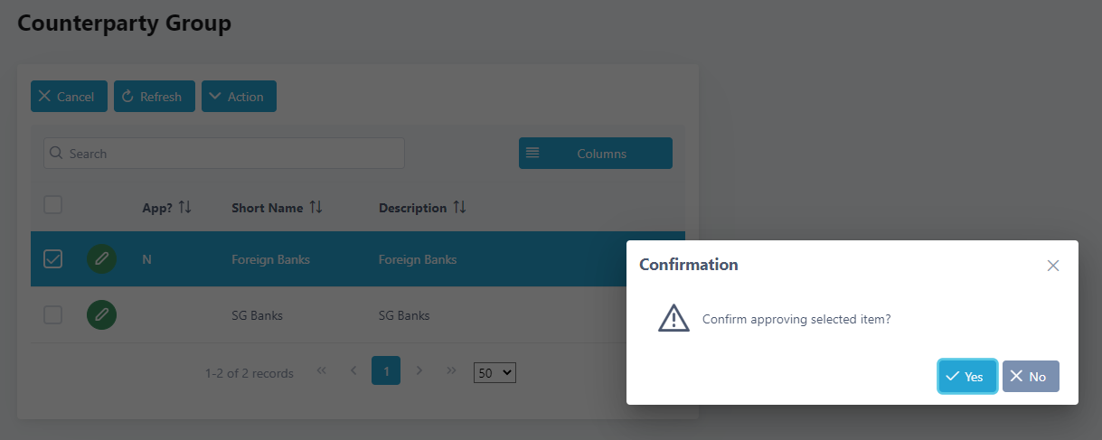This screenshot has height=440, width=1102.
Task: Check the SG Banks row checkbox
Action: click(x=53, y=314)
